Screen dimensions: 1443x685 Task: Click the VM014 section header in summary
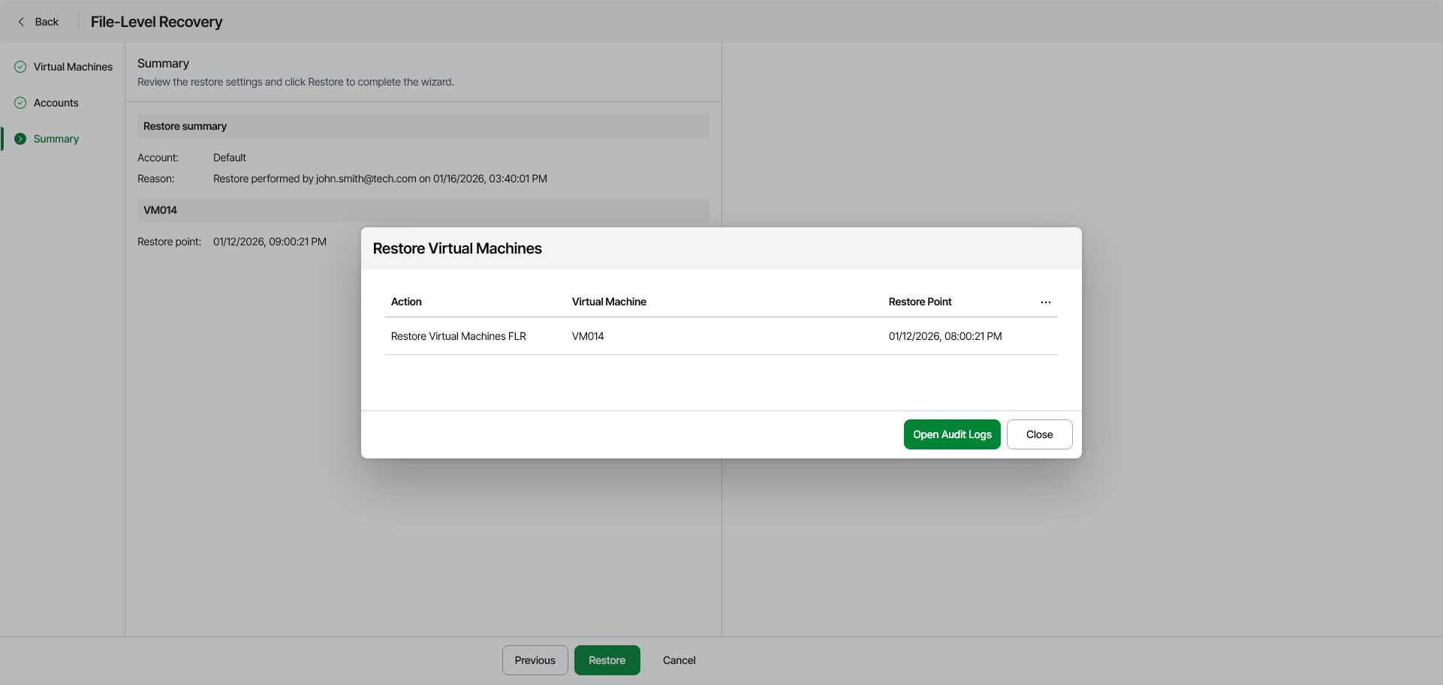coord(161,210)
